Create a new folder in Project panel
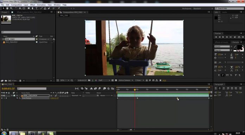This screenshot has height=135, width=245. [x=6, y=81]
